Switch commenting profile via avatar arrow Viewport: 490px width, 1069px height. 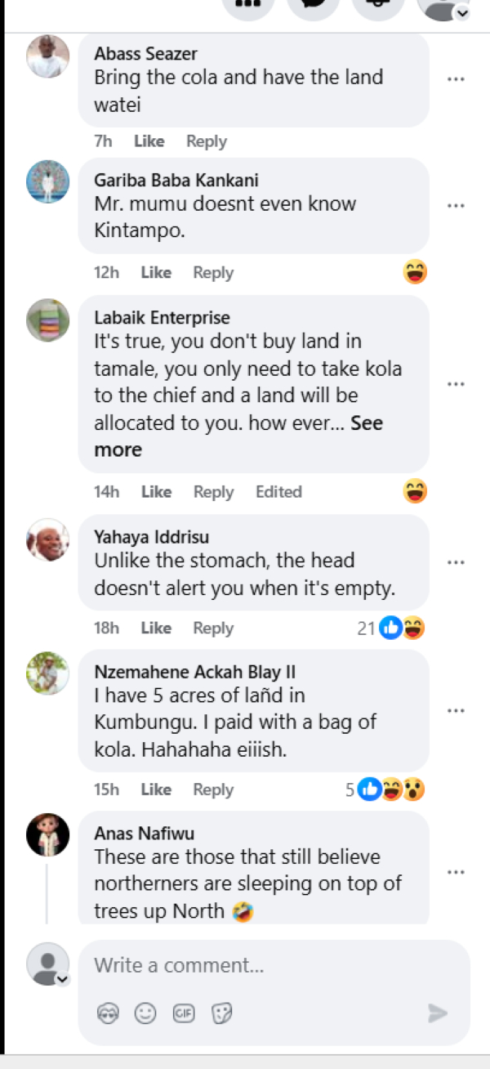pos(62,979)
